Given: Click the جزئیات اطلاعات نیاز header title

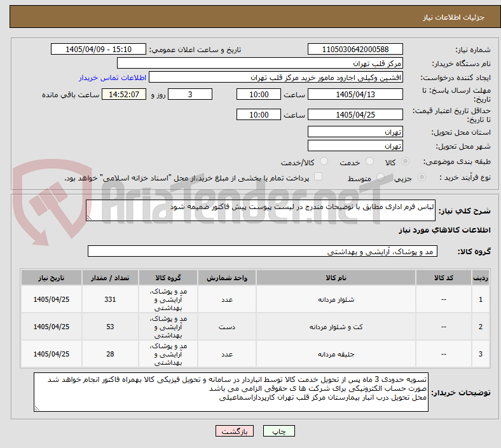Looking at the screenshot, I should [x=454, y=17].
